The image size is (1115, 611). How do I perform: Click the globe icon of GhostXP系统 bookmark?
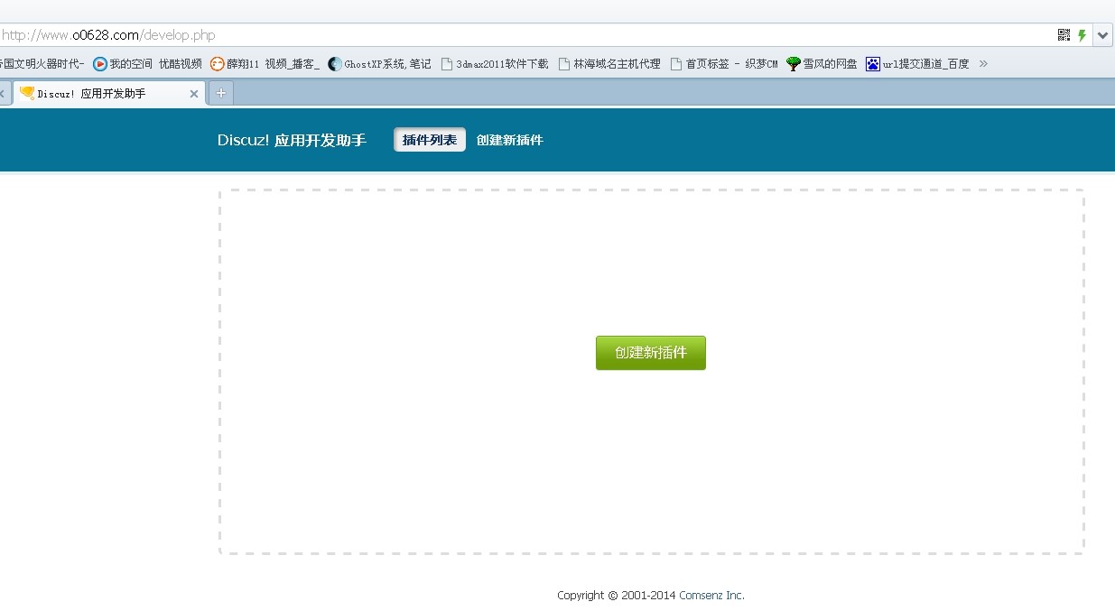coord(333,63)
